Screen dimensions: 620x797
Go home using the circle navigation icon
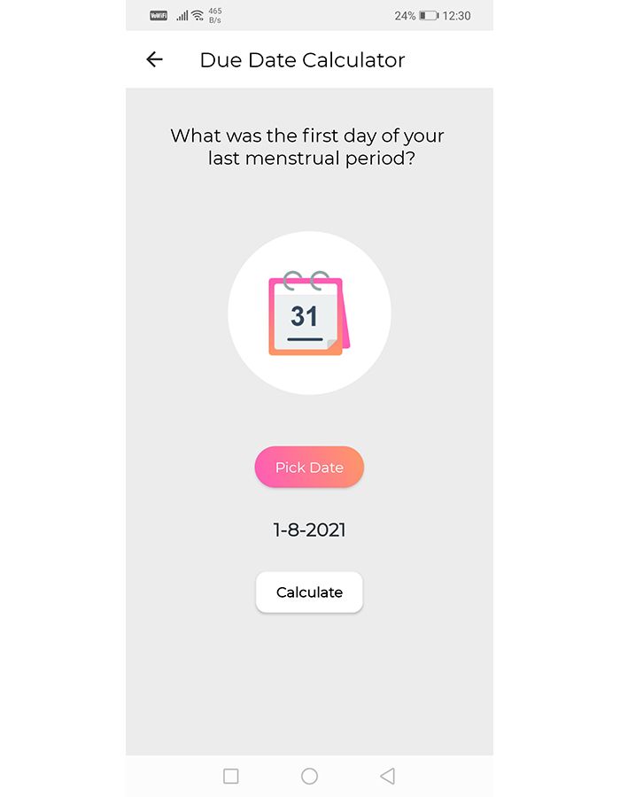(x=309, y=776)
